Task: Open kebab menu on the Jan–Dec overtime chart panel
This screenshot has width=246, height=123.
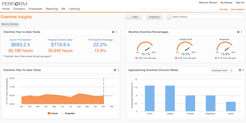Action: pyautogui.click(x=118, y=70)
